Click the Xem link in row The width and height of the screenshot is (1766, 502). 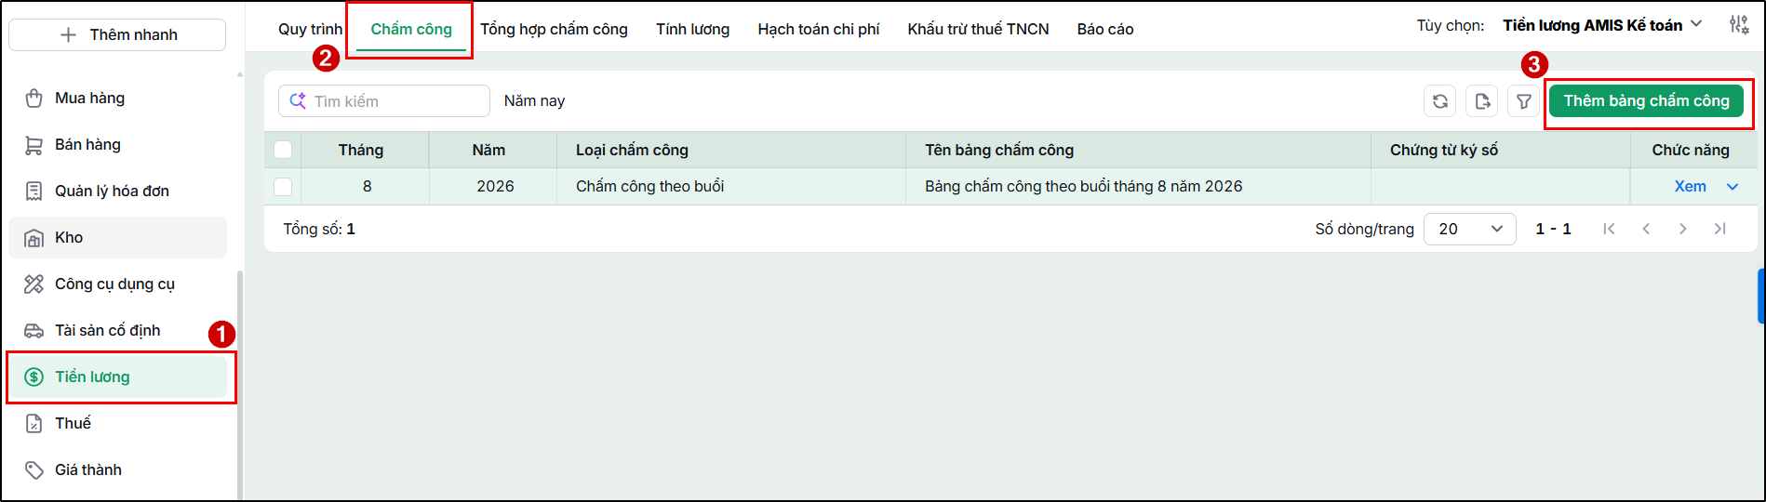pyautogui.click(x=1690, y=186)
